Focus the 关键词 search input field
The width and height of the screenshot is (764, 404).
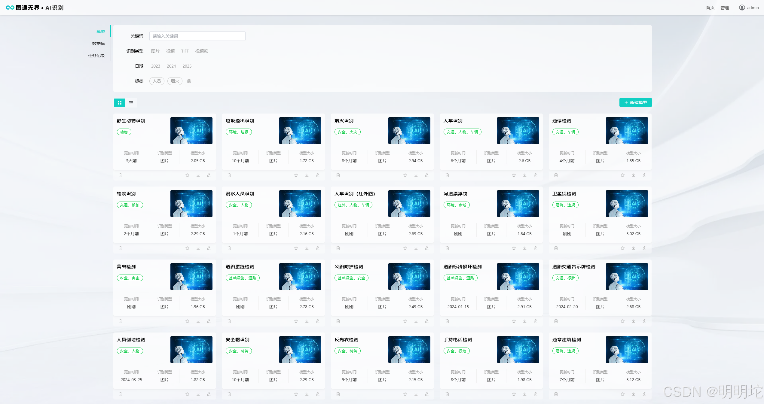point(197,36)
